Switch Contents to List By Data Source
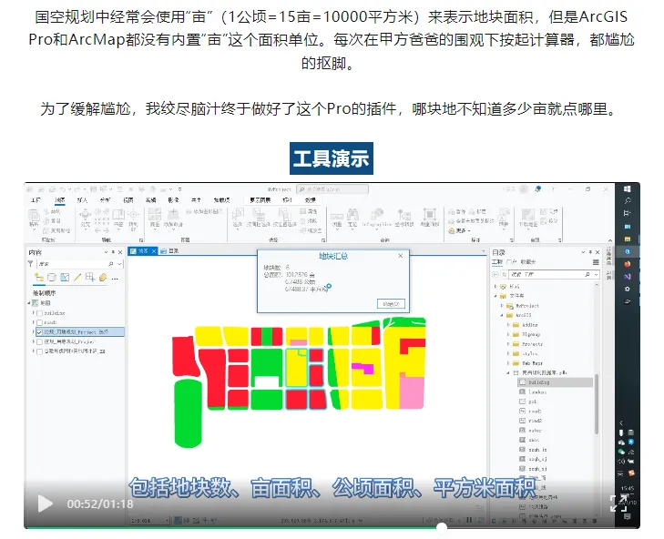Image resolution: width=664 pixels, height=539 pixels. click(52, 278)
